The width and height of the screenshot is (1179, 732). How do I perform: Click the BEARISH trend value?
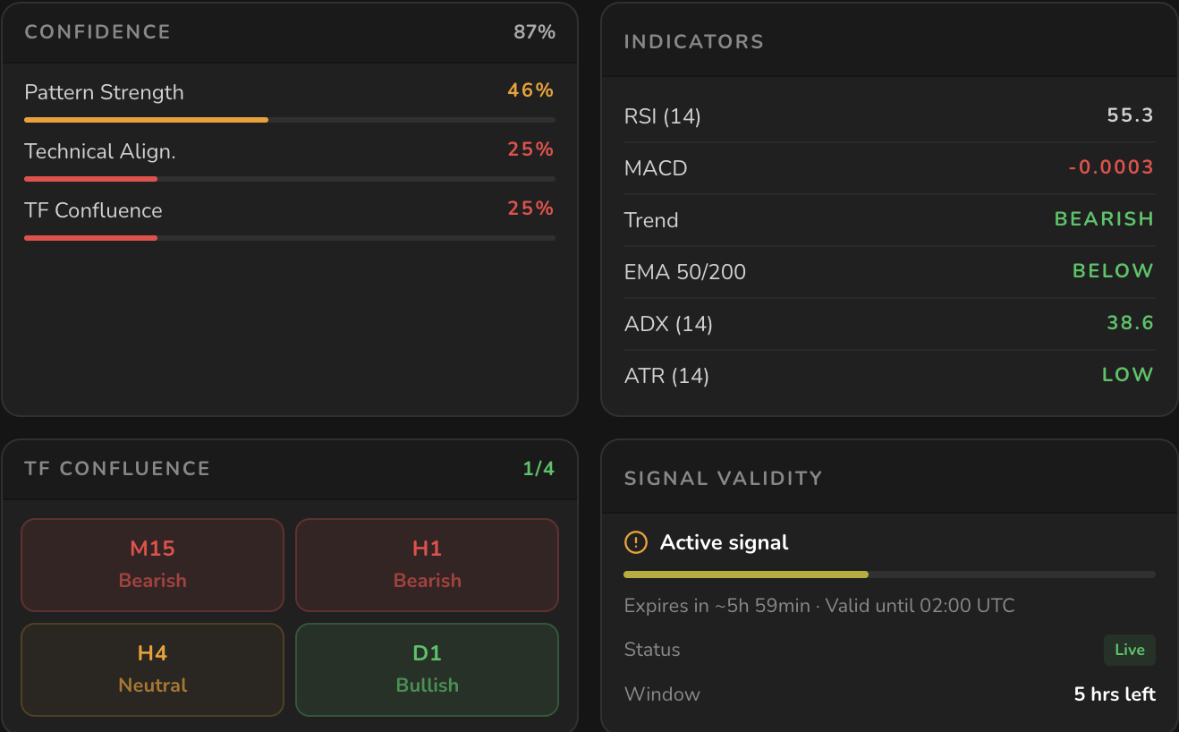point(1104,219)
